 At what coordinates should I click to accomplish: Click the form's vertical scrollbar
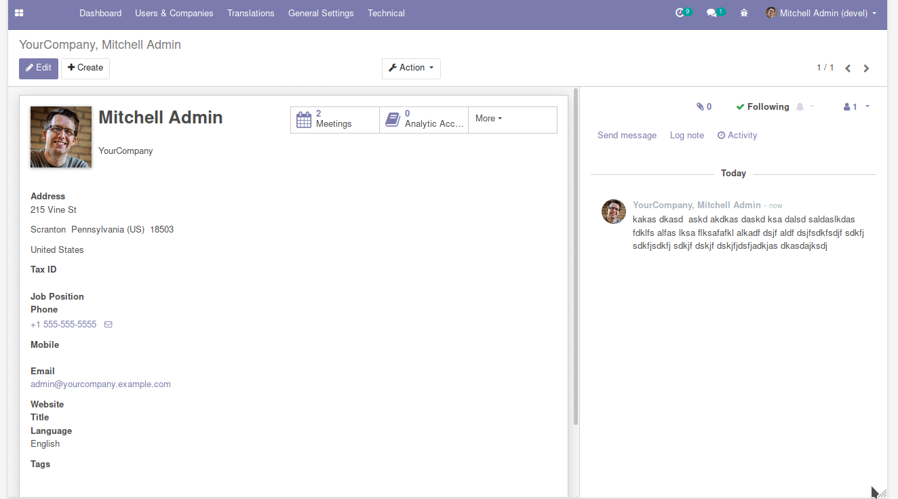click(576, 258)
